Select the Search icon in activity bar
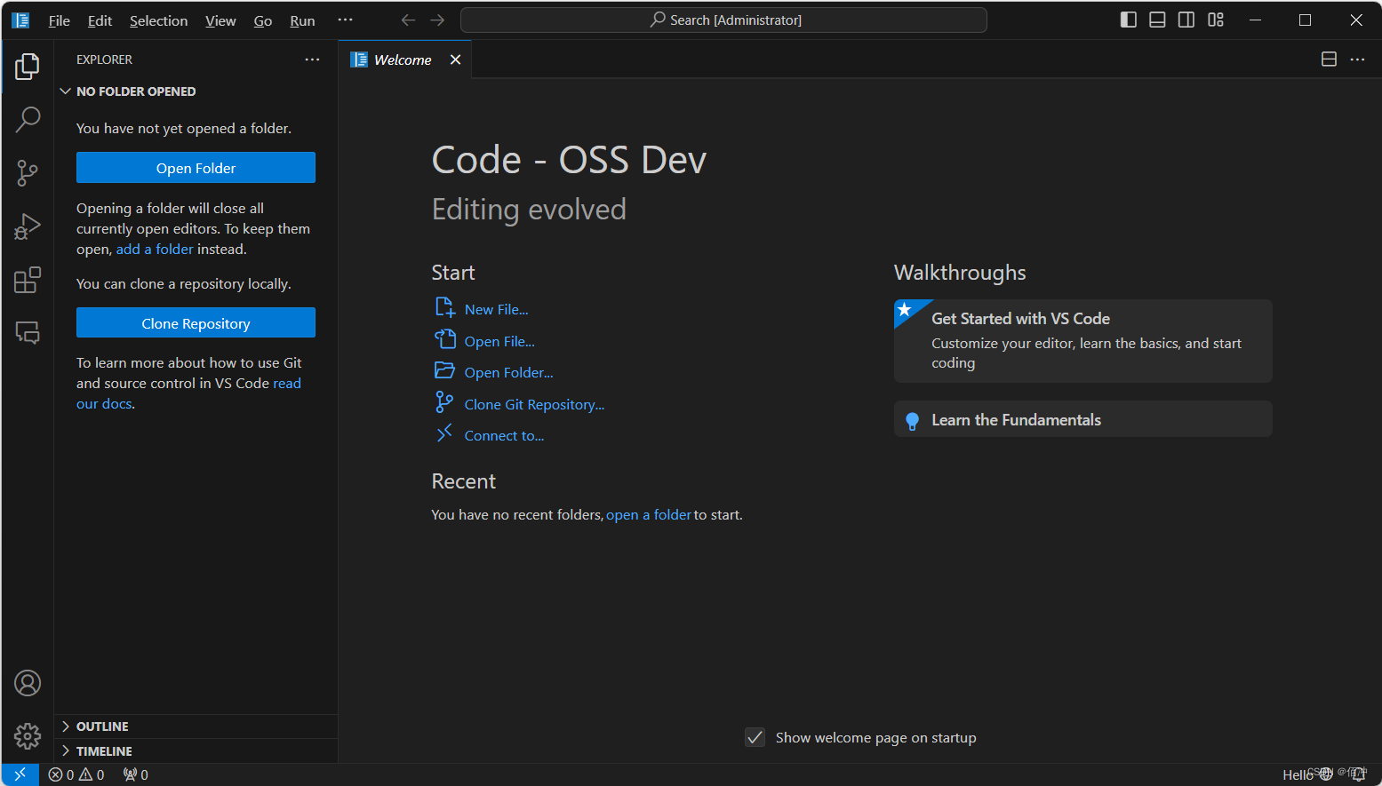The width and height of the screenshot is (1382, 786). click(28, 119)
